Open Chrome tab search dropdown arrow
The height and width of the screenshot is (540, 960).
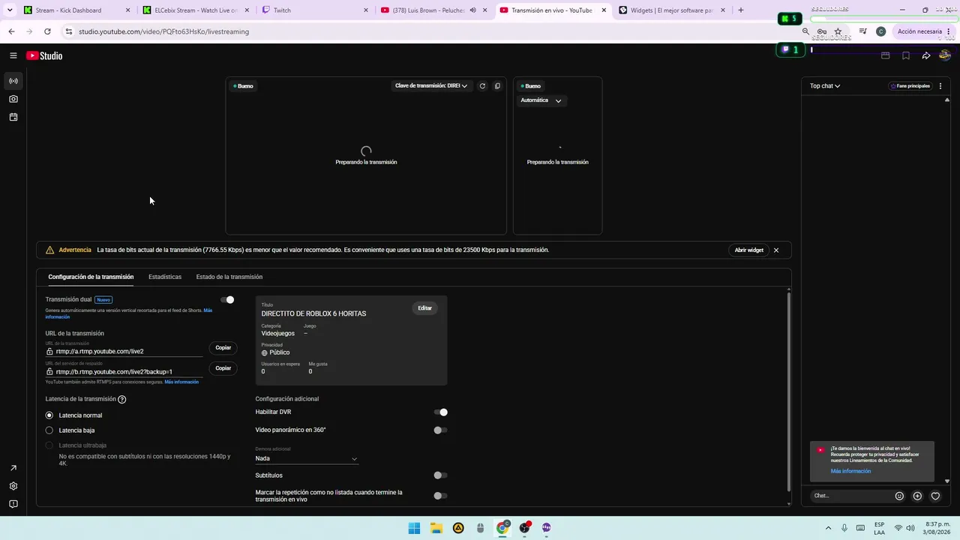pos(10,10)
